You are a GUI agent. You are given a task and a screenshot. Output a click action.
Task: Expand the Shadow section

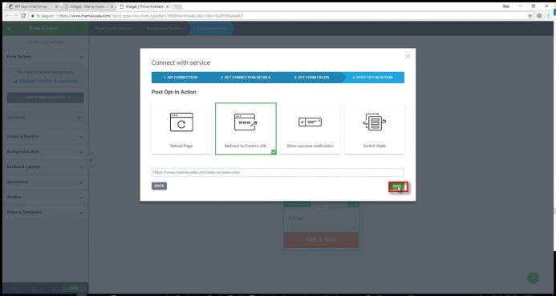tap(46, 197)
